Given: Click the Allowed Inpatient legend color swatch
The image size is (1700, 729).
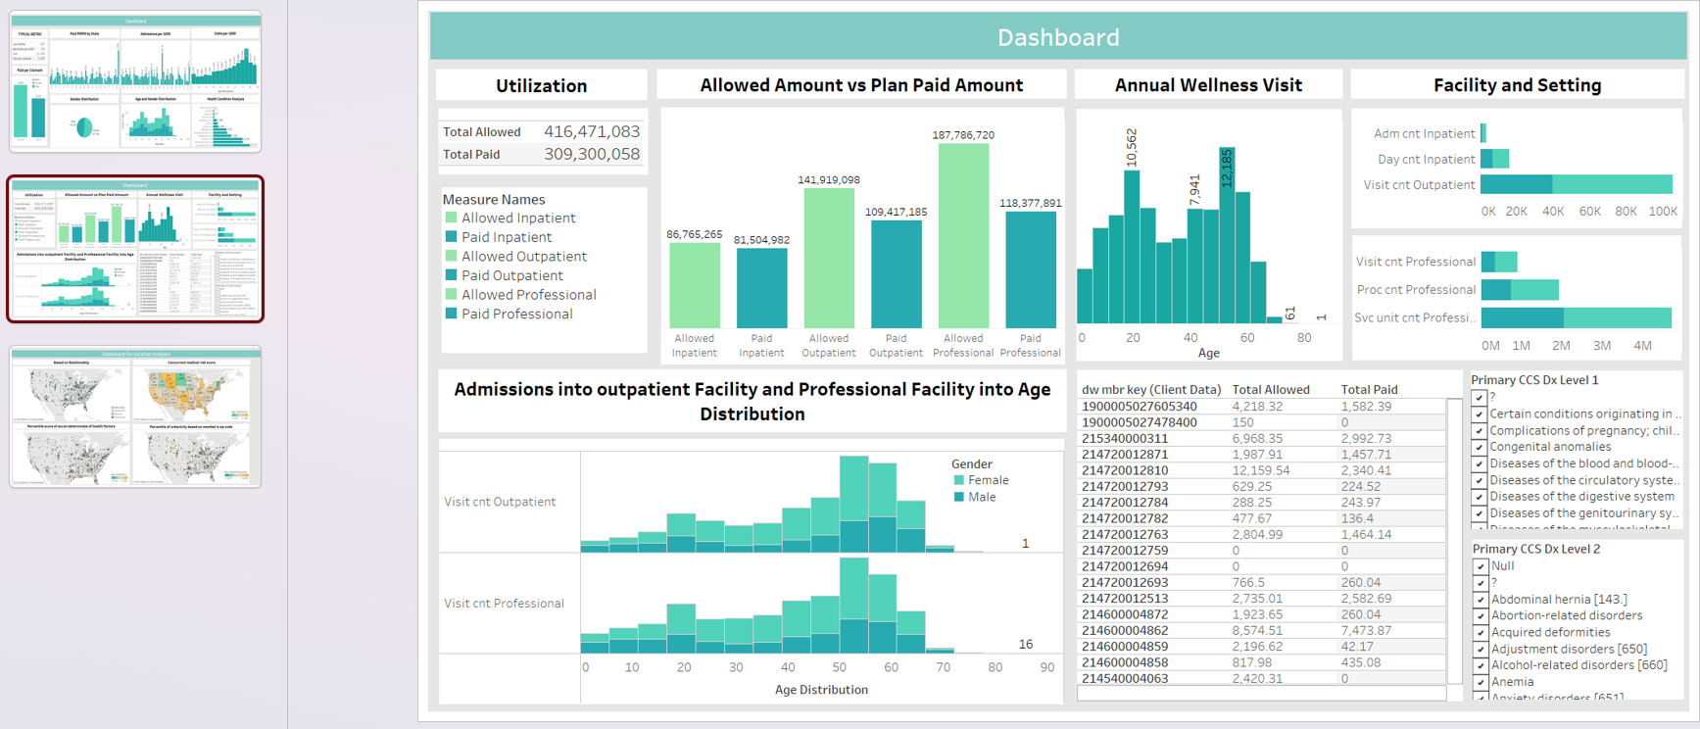Looking at the screenshot, I should coord(451,219).
